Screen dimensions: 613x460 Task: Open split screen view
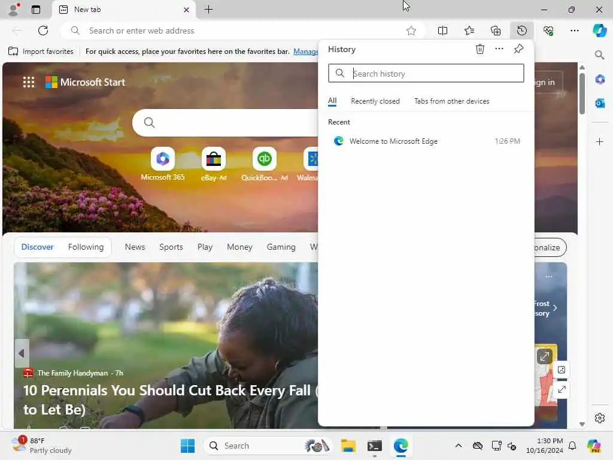(442, 31)
